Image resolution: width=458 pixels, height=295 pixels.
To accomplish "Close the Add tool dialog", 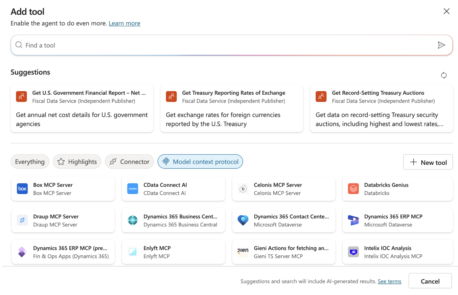I will tap(446, 11).
